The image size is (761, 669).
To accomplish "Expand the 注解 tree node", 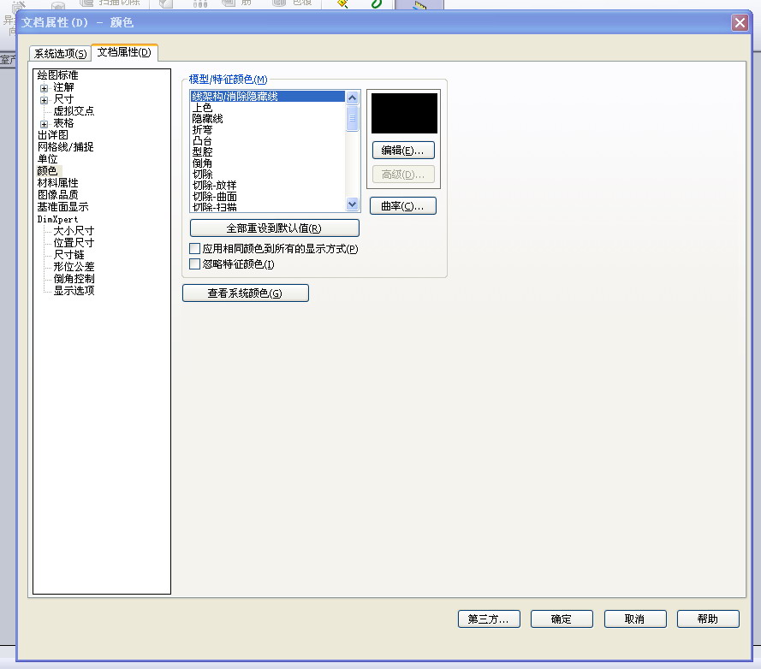I will 45,88.
